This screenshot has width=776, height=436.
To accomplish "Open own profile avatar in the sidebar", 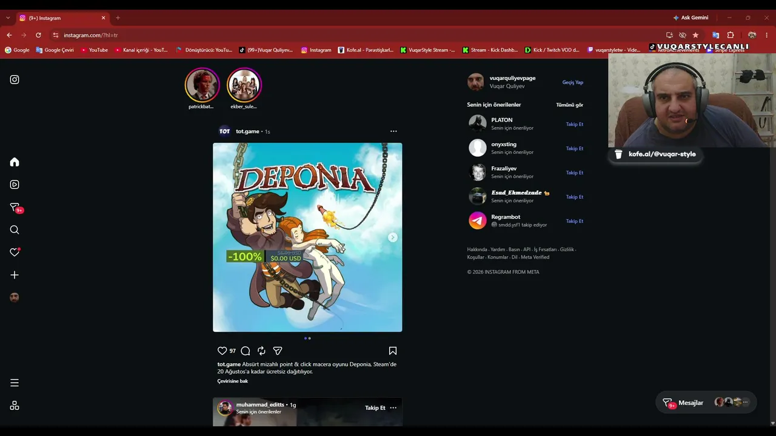I will 15,297.
